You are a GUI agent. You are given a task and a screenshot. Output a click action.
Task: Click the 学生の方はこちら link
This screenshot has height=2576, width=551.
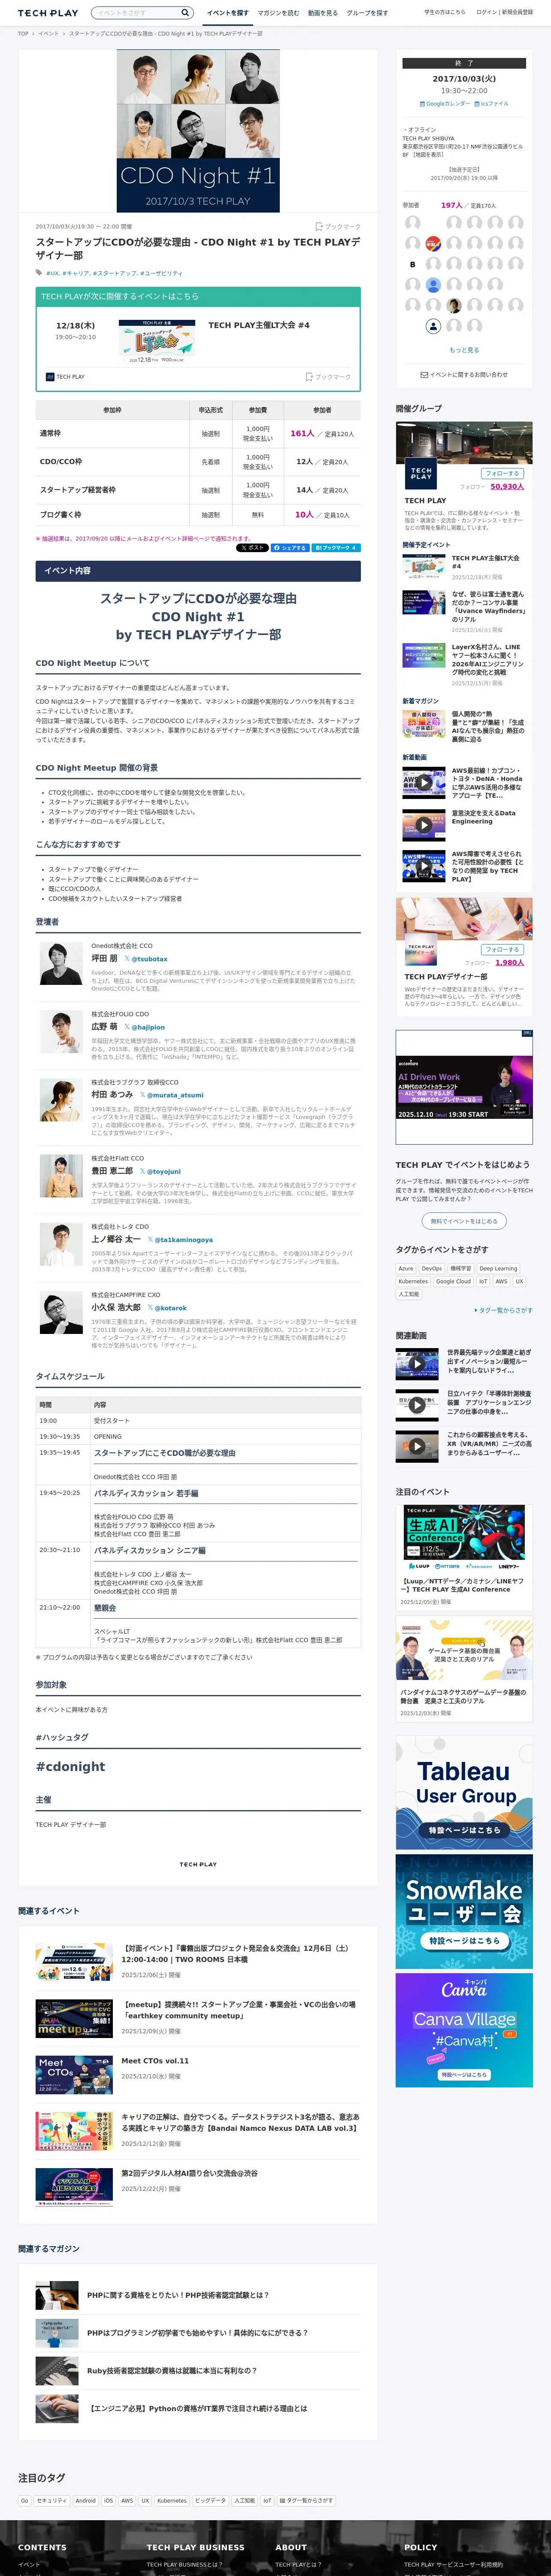[444, 12]
